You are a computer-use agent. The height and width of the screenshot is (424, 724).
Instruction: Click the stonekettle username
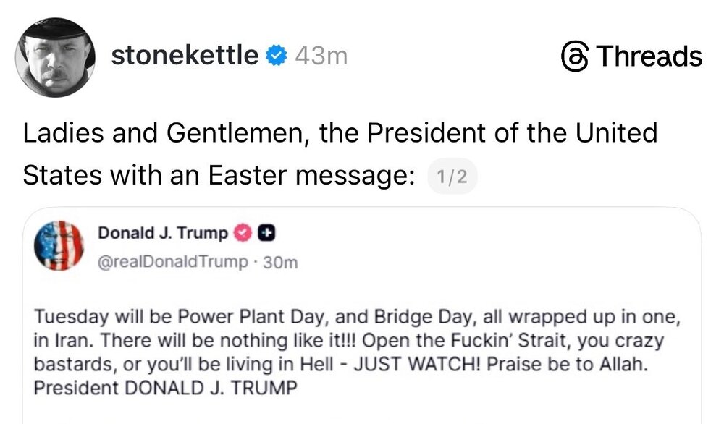point(185,56)
